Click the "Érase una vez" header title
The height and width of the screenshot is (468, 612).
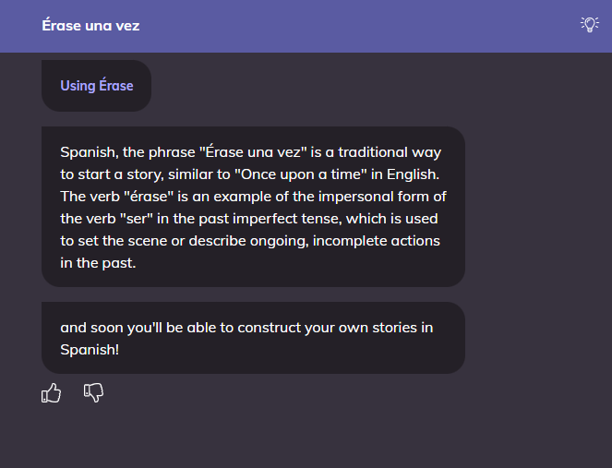pos(90,26)
